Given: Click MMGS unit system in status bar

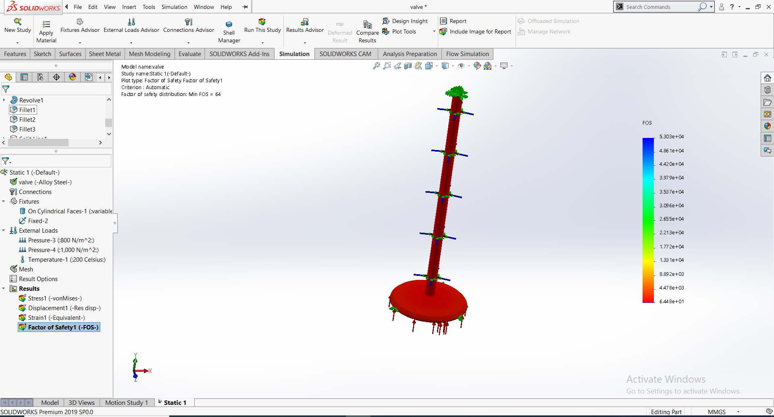Looking at the screenshot, I should (716, 412).
